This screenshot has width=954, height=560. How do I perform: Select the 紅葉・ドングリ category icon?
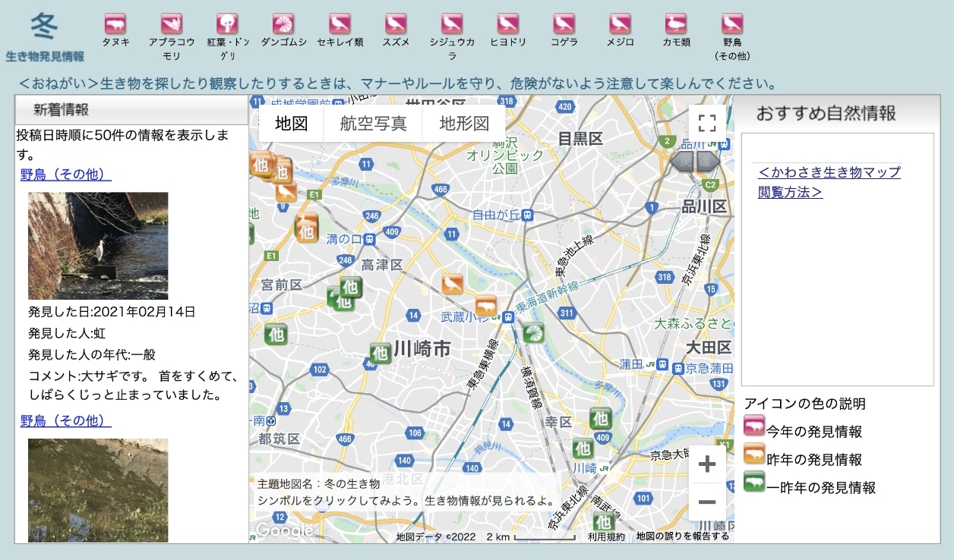[x=227, y=24]
